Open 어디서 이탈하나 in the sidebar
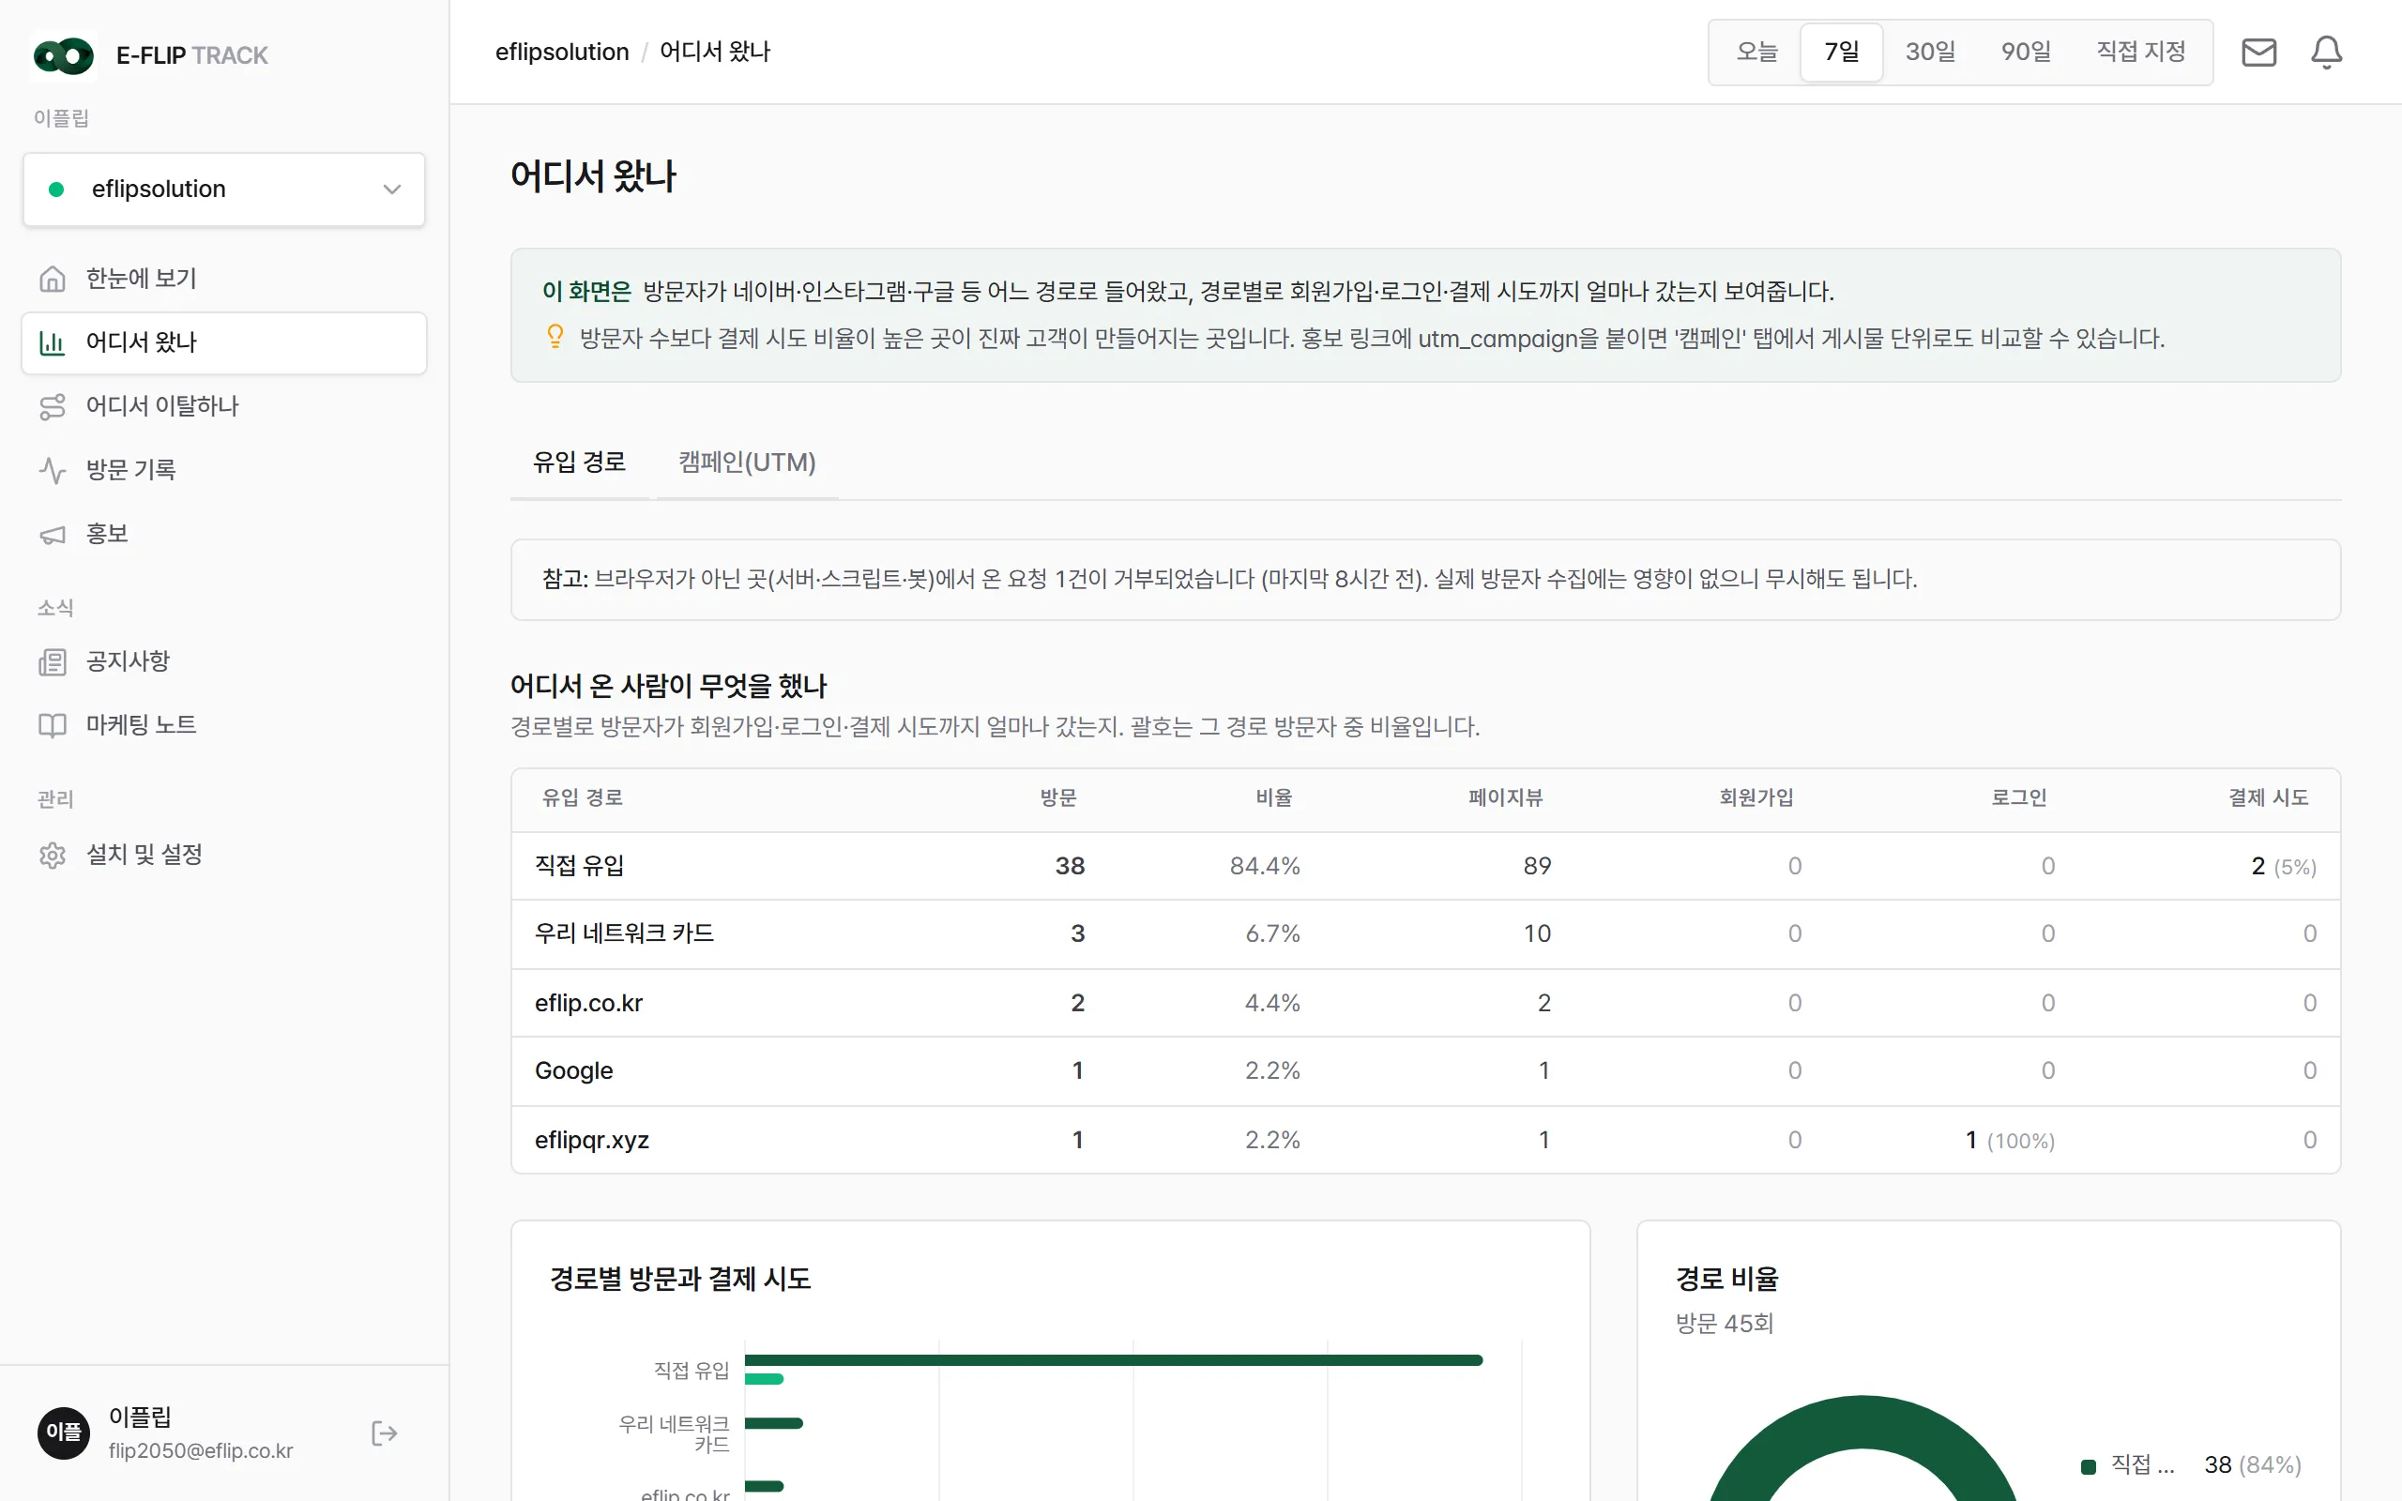 (x=224, y=407)
